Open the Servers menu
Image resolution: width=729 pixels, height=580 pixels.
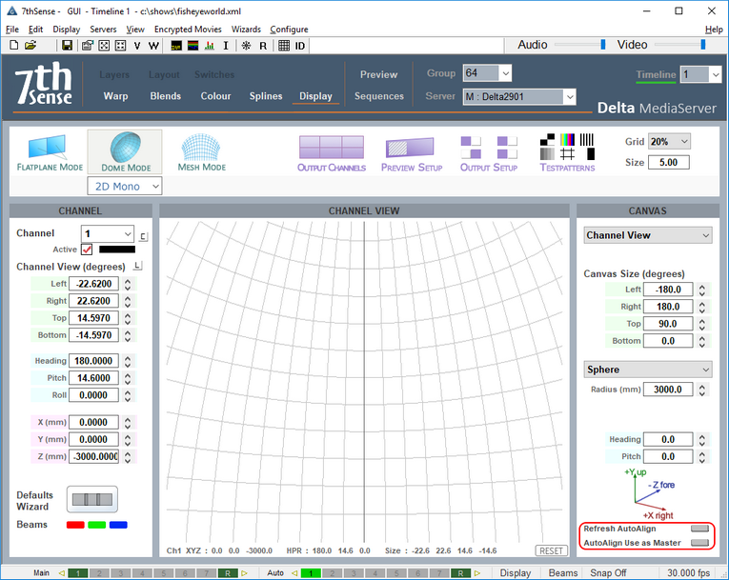coord(103,30)
